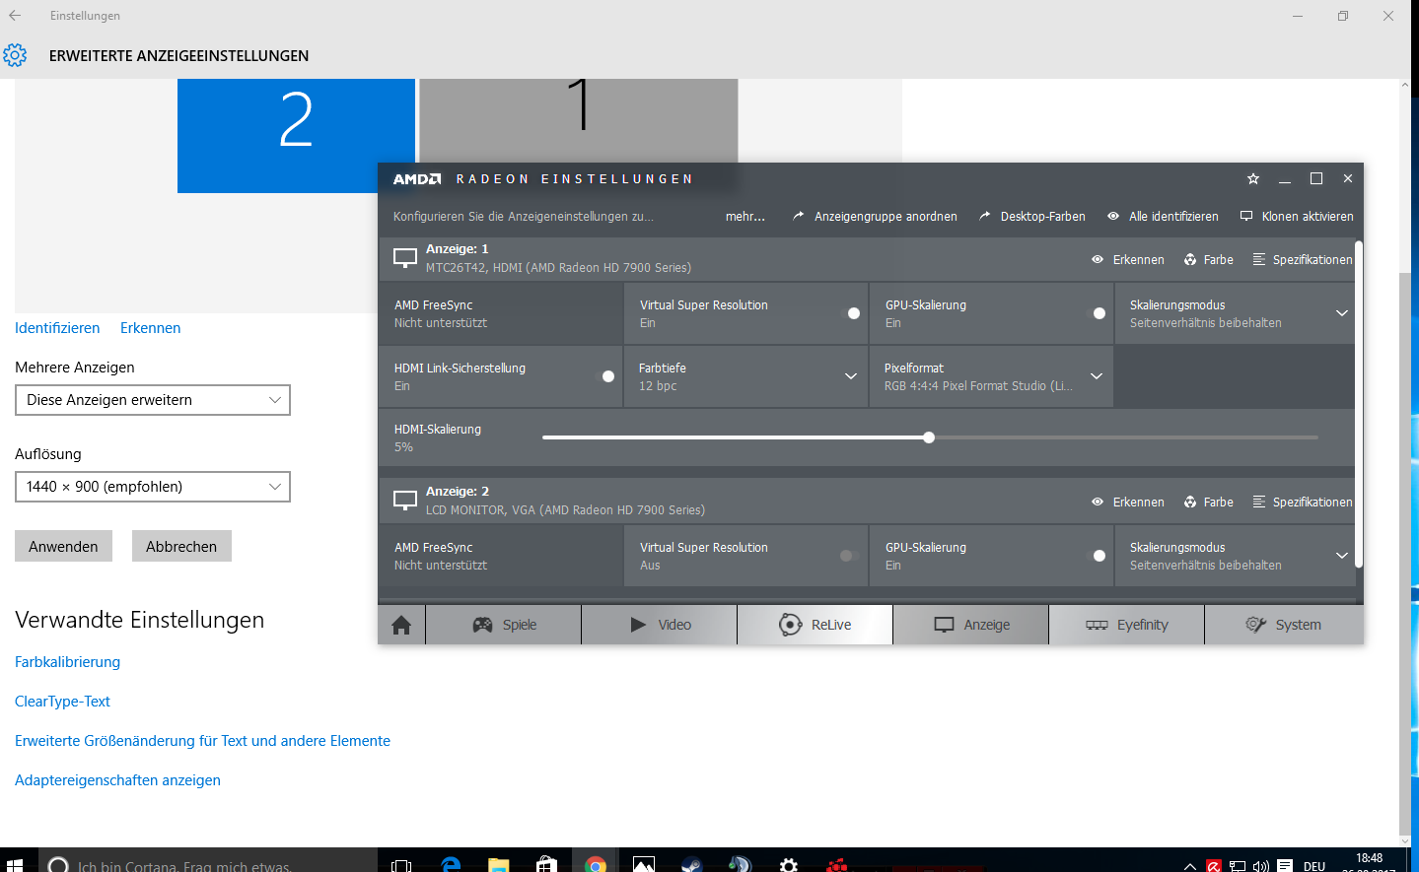1419x872 pixels.
Task: Click the mehr... link in Radeon
Action: tap(745, 216)
